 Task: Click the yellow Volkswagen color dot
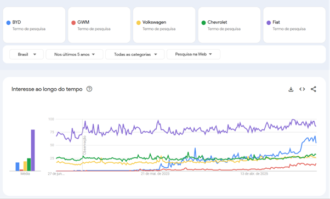[139, 22]
